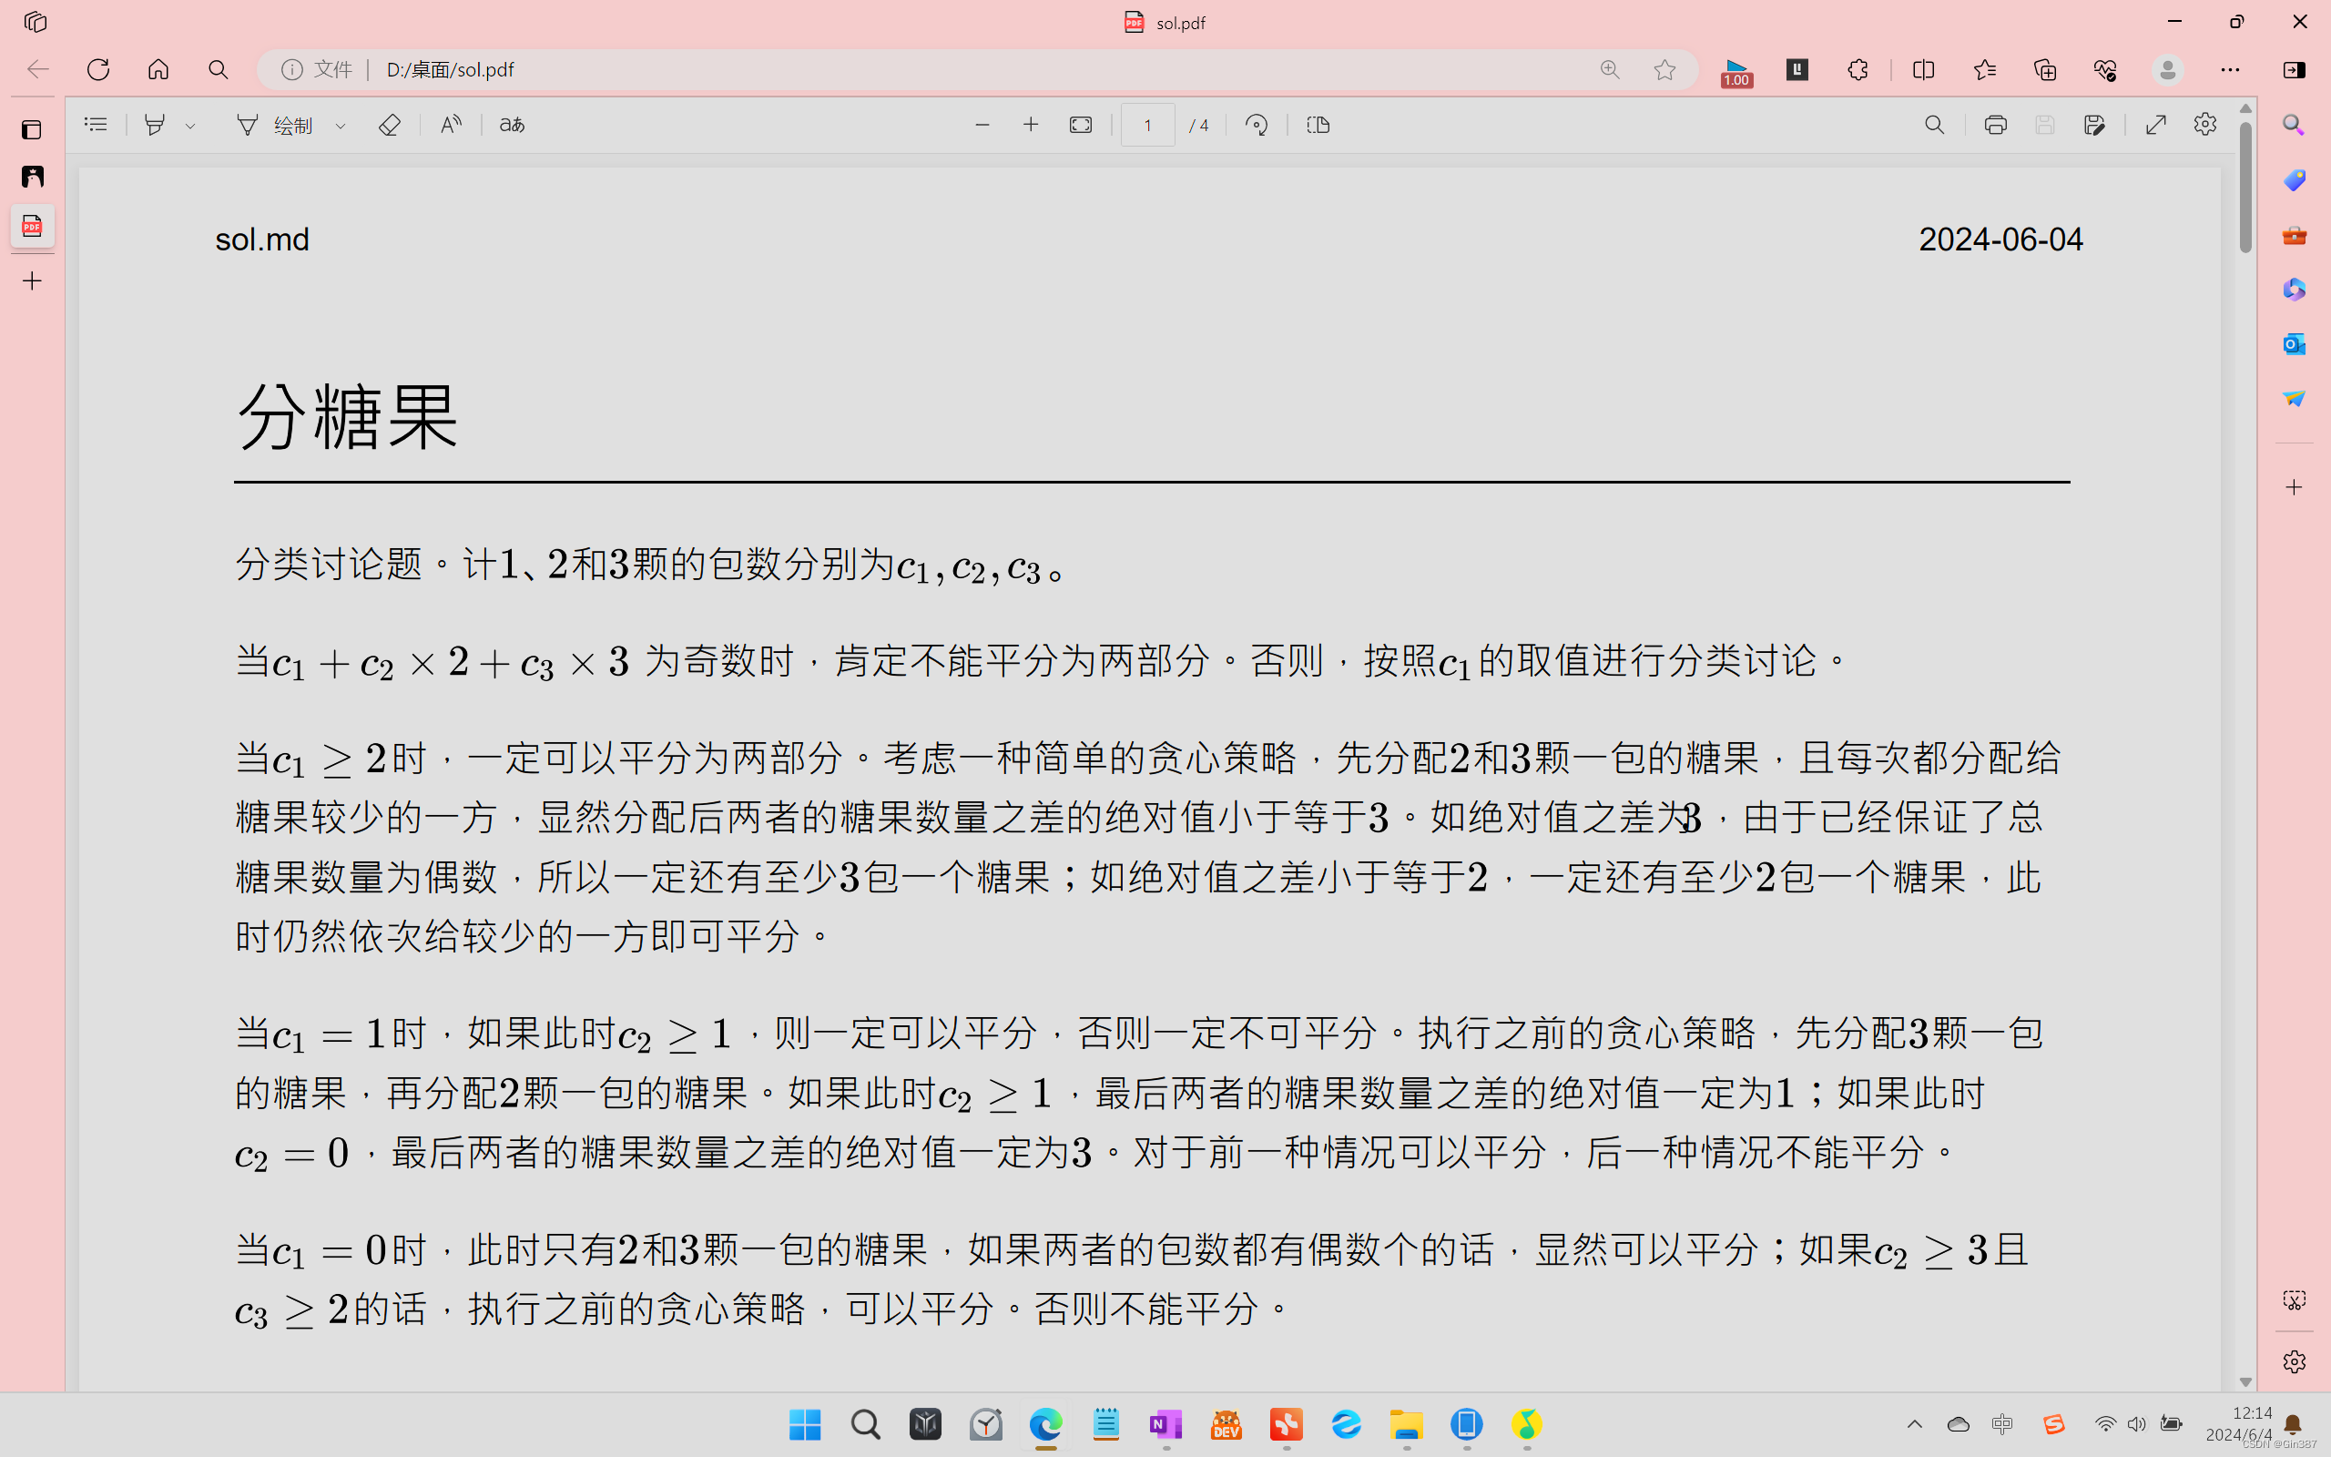Open the document table of contents pane
Viewport: 2331px width, 1457px height.
tap(96, 125)
